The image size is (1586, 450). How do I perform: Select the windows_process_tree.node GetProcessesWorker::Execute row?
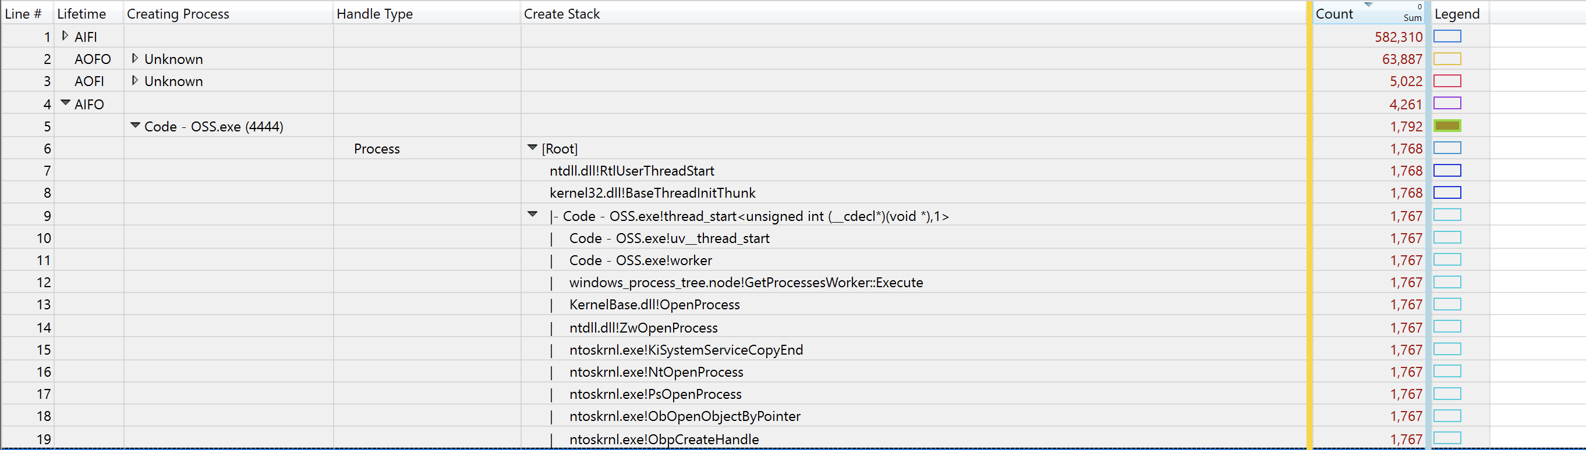[746, 283]
